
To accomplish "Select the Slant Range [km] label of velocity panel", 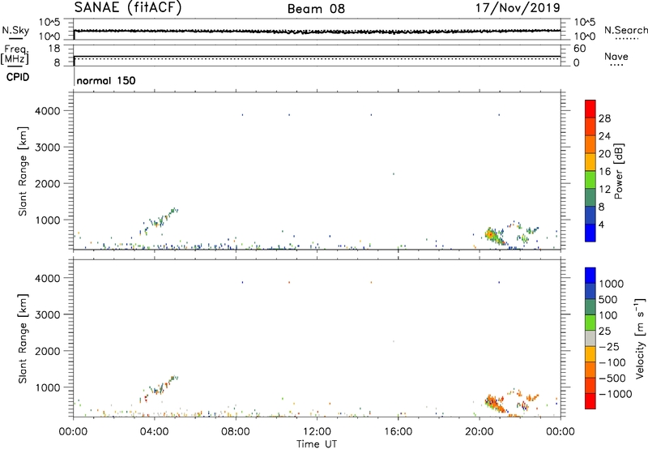I will click(23, 339).
